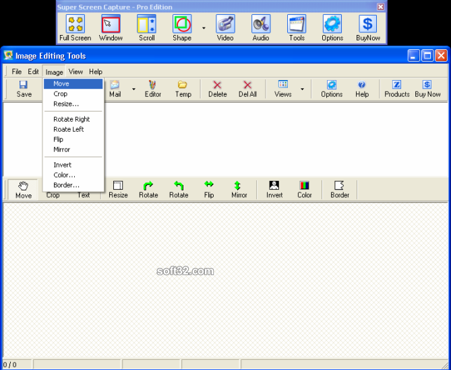
Task: Flip the image using the Flip icon
Action: click(209, 190)
